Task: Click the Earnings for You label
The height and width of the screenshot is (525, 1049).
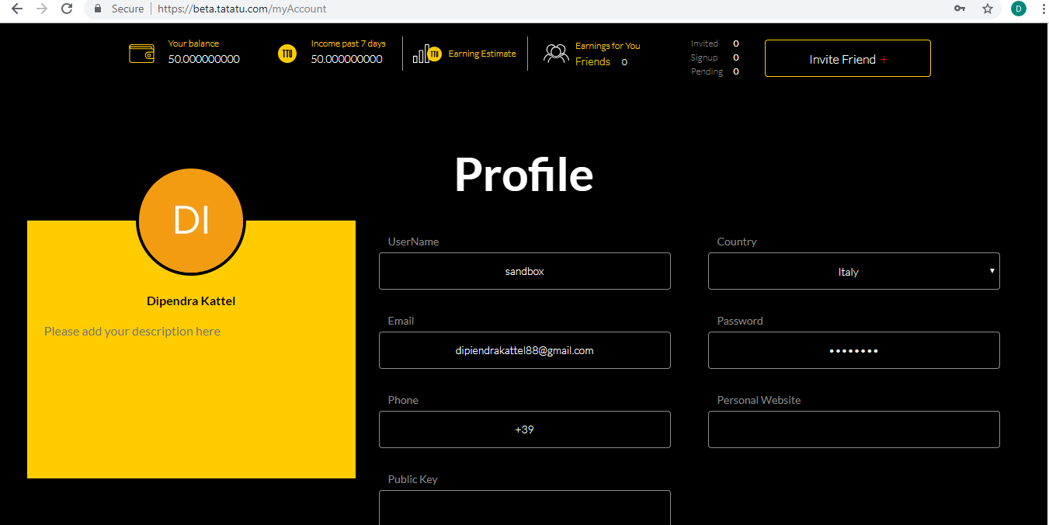Action: pyautogui.click(x=607, y=46)
